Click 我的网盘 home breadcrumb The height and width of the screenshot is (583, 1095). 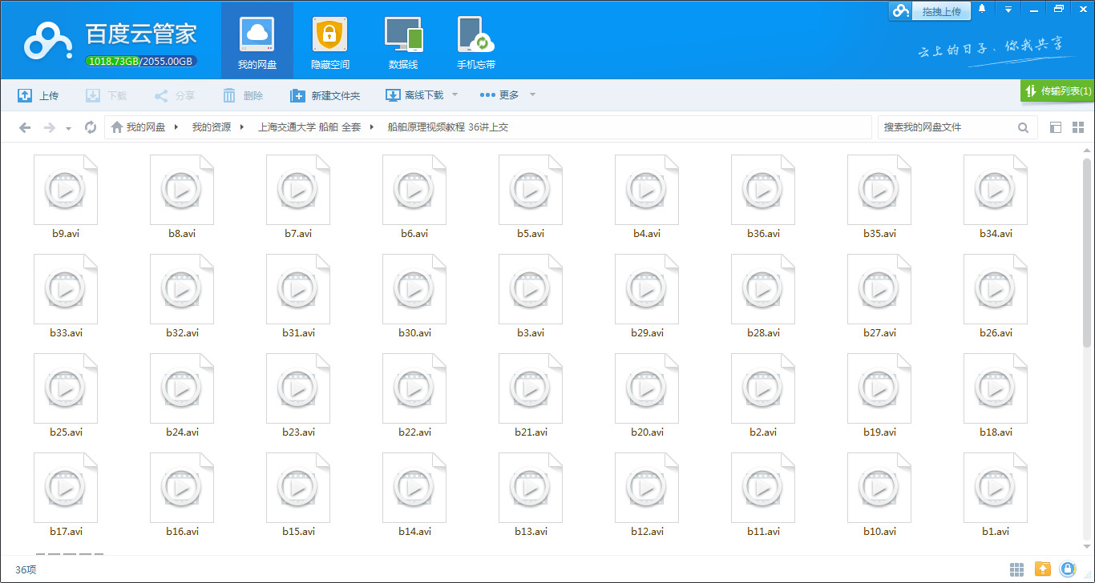[x=138, y=127]
